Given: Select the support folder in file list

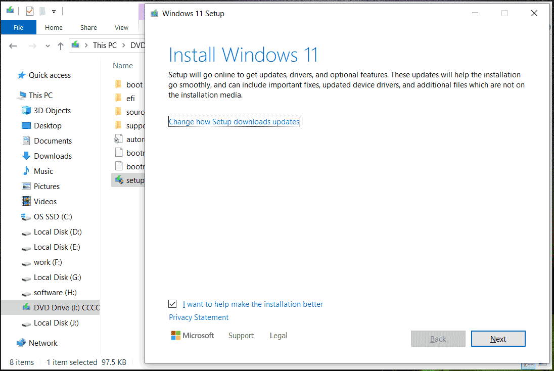Looking at the screenshot, I should (x=130, y=126).
